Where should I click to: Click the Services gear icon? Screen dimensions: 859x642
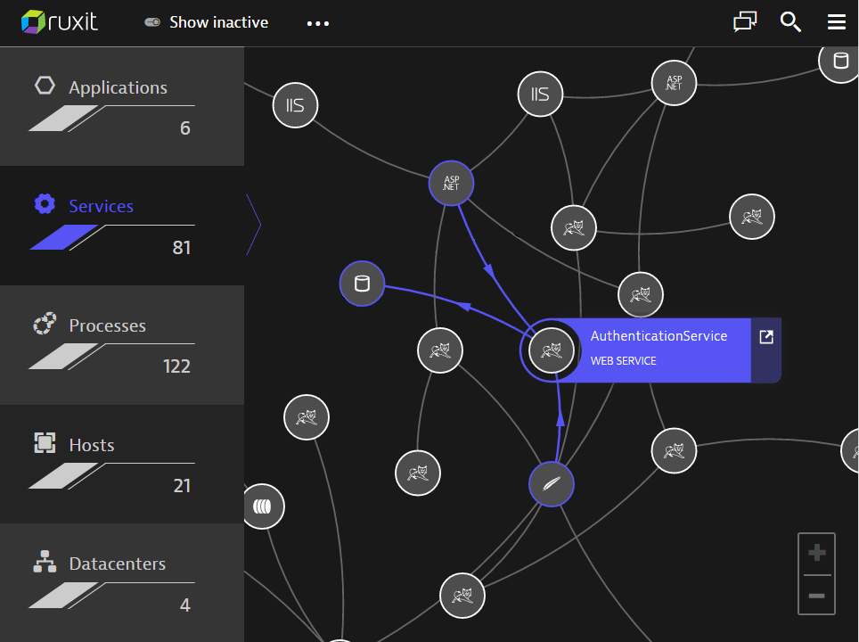point(45,204)
